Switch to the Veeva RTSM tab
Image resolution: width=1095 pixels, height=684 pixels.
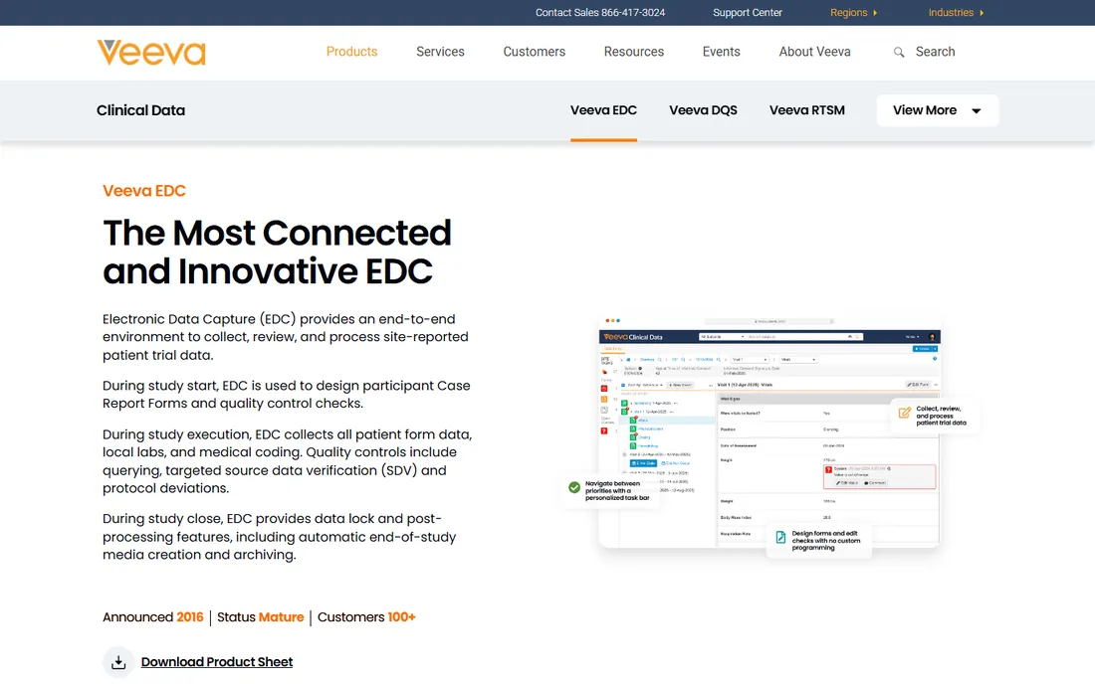pos(806,110)
